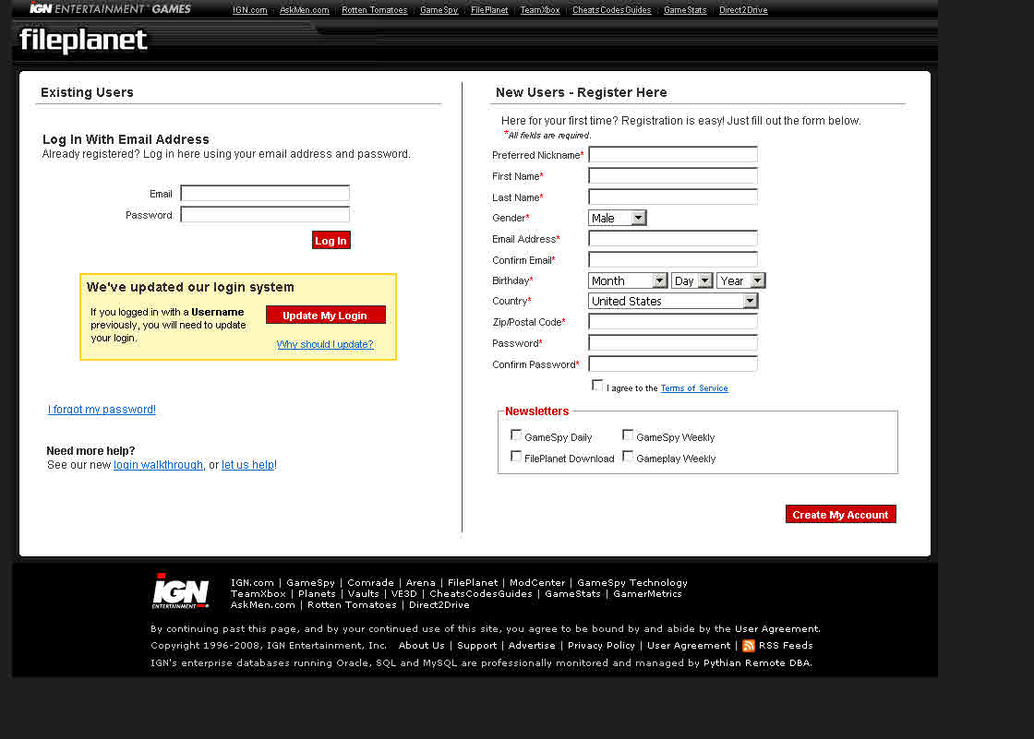The width and height of the screenshot is (1034, 739).
Task: Open the footer User Agreement link
Action: (689, 646)
